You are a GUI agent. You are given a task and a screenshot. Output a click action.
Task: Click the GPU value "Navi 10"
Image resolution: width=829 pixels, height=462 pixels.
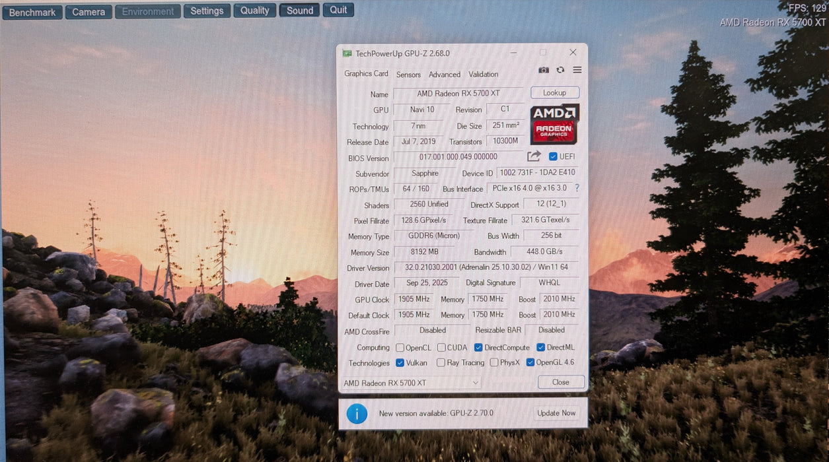click(x=422, y=110)
